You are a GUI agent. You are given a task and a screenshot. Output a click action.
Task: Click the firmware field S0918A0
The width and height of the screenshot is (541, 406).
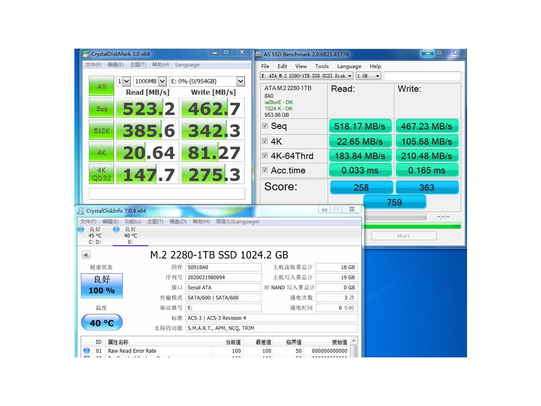point(224,267)
